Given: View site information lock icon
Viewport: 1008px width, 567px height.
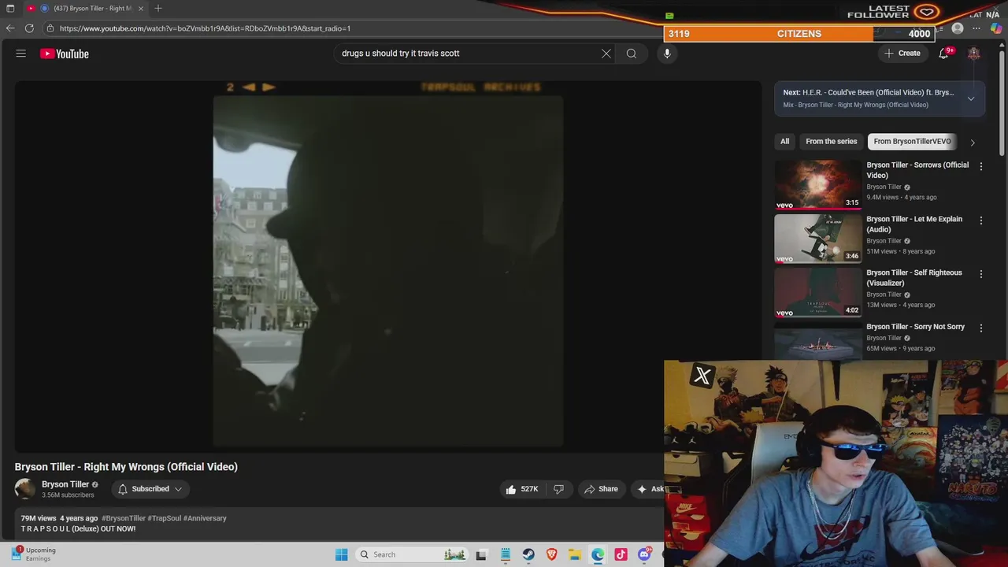Looking at the screenshot, I should pos(50,28).
